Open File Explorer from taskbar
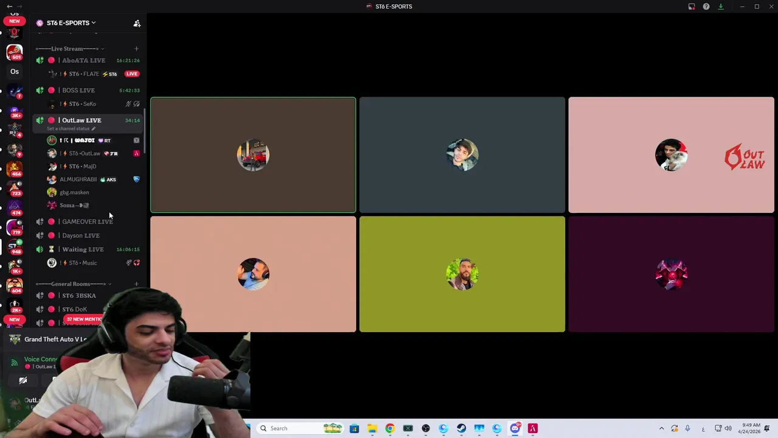 (372, 428)
